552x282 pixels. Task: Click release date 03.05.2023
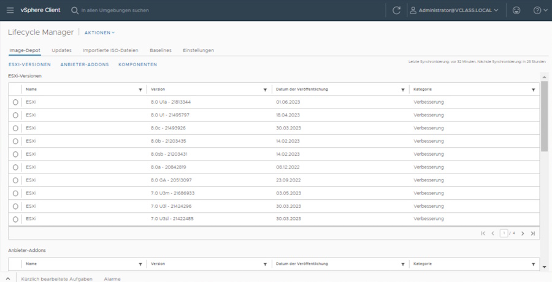tap(288, 193)
